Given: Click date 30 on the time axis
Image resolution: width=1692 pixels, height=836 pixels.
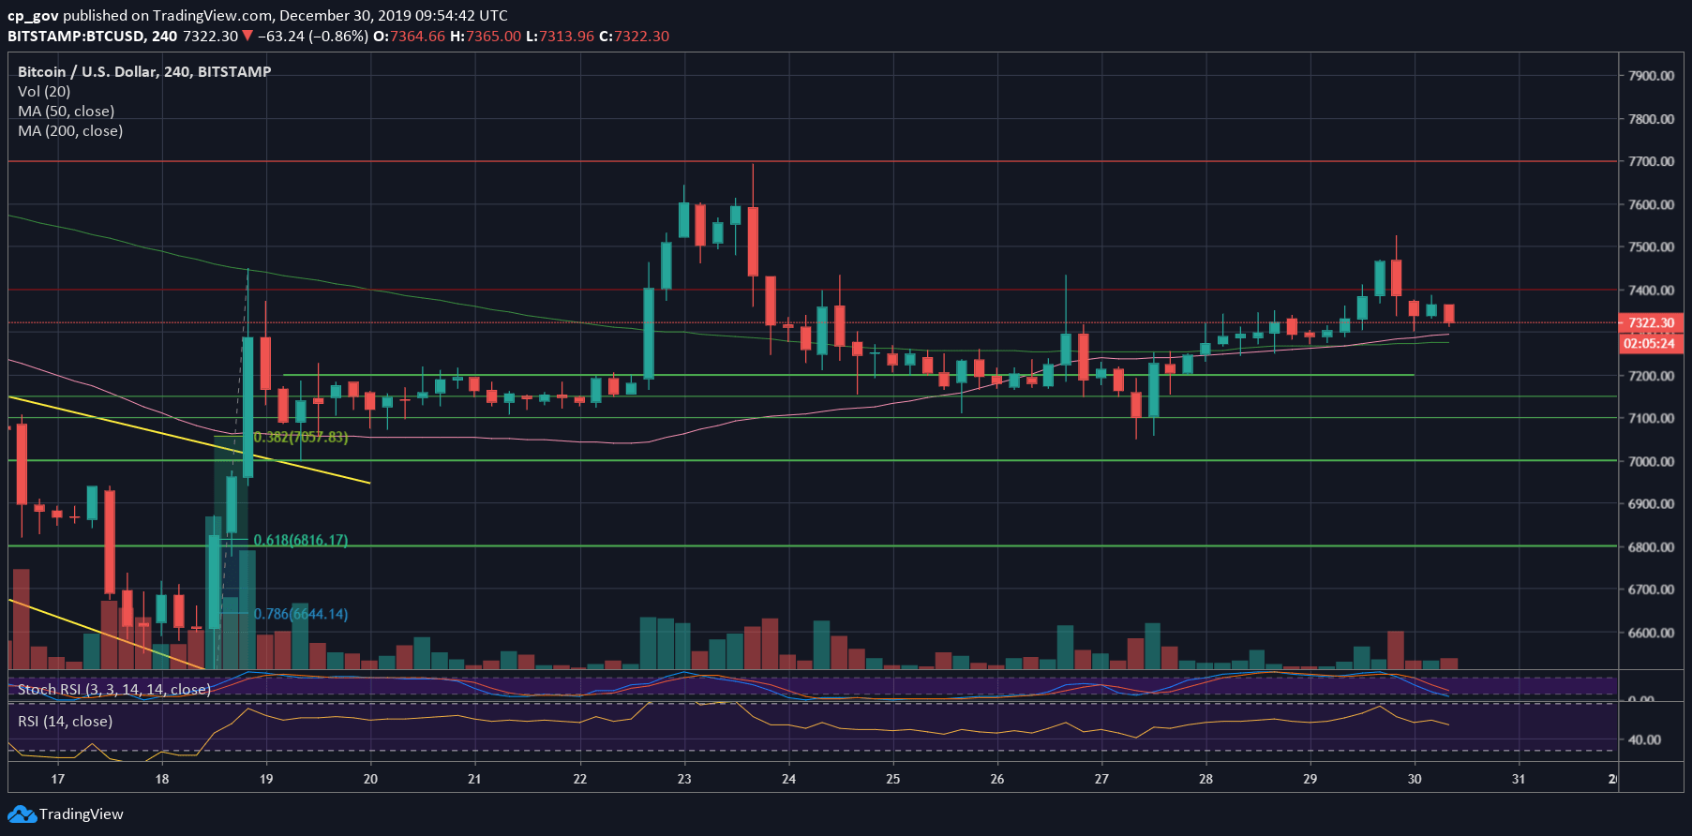Looking at the screenshot, I should (x=1415, y=780).
